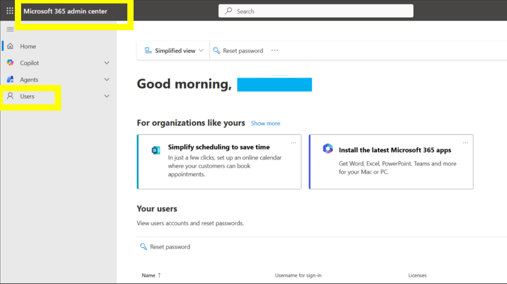
Task: Open the app launcher waffle icon
Action: tap(10, 11)
